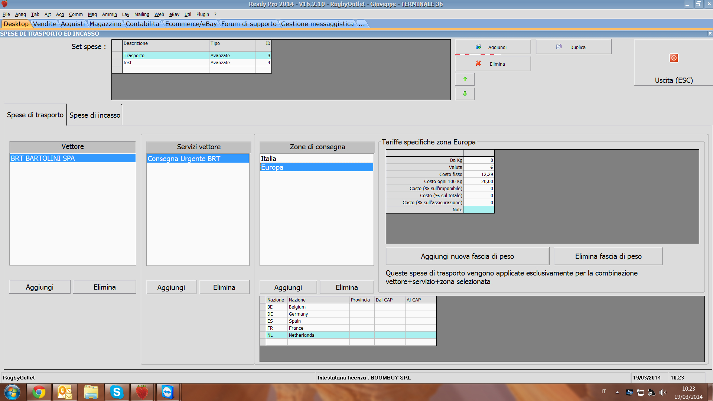The height and width of the screenshot is (401, 713).
Task: Select Consegna Urgente BRT service
Action: tap(198, 159)
